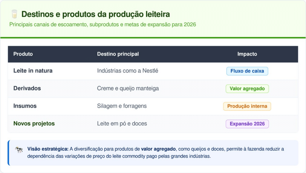306x173 pixels.
Task: Click the Indústrias como a Nestlé cell
Action: [x=128, y=71]
